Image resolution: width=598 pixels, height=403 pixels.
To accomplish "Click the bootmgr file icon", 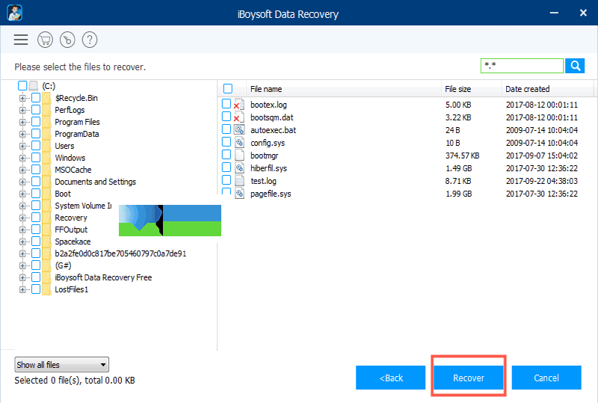I will click(x=239, y=156).
